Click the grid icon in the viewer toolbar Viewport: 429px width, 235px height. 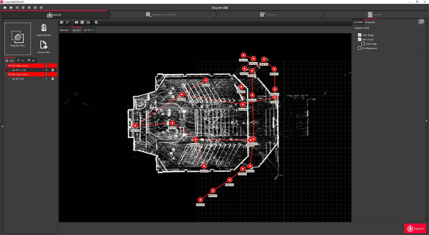(88, 23)
